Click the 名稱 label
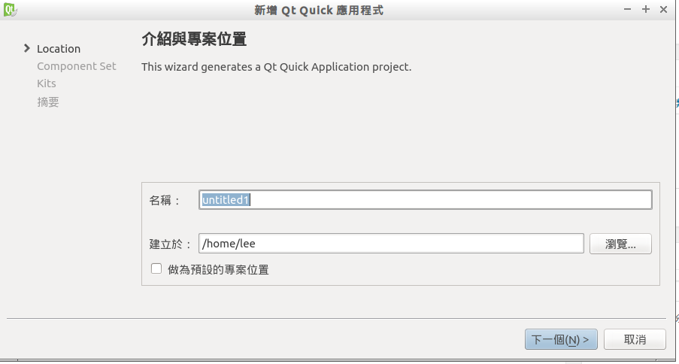 [165, 200]
